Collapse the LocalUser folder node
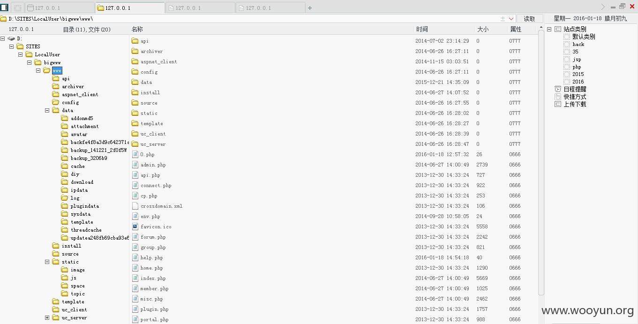 [x=20, y=54]
